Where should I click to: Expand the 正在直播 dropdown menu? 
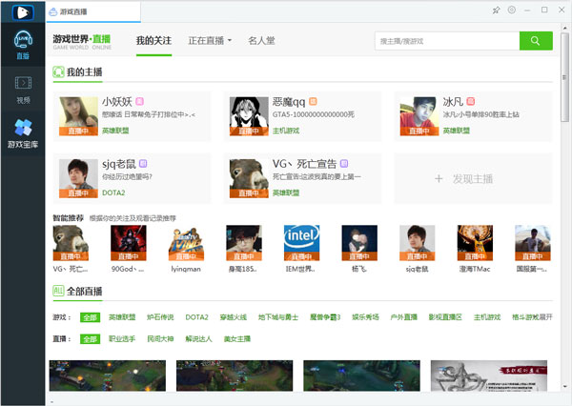click(210, 41)
